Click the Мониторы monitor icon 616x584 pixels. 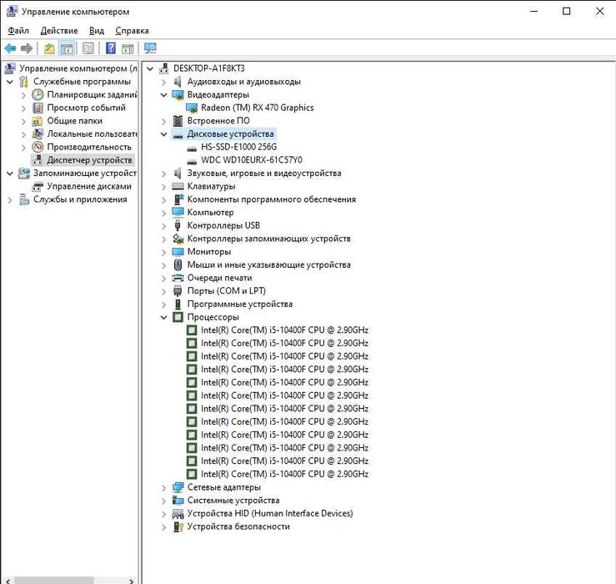click(178, 252)
